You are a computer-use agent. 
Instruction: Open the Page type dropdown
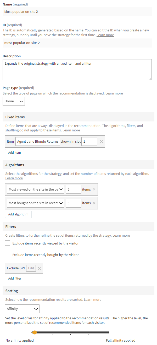(x=14, y=101)
